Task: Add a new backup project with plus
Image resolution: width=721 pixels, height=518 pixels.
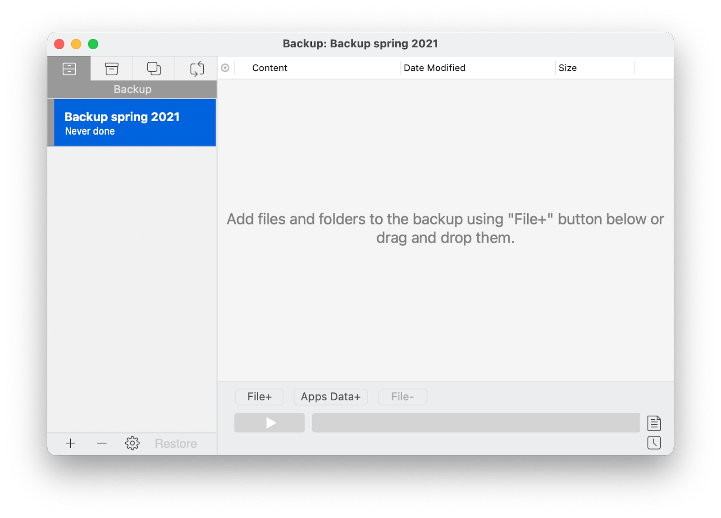Action: click(x=71, y=443)
